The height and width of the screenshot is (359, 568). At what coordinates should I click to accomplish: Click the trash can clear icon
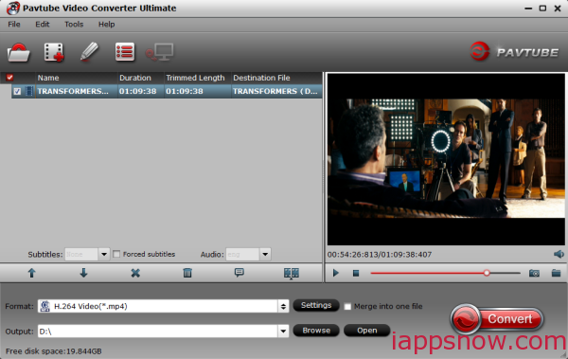[187, 273]
